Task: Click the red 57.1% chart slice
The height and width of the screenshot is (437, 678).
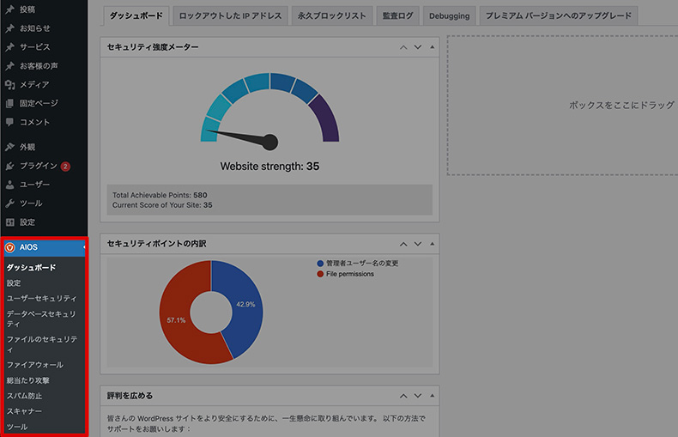Action: pyautogui.click(x=177, y=320)
